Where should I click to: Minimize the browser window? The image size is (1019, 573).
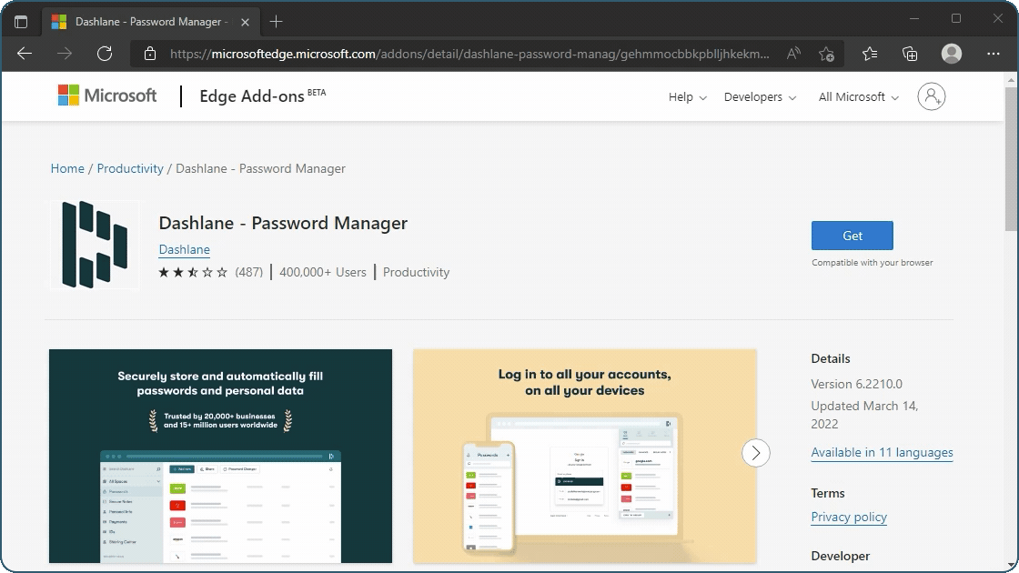(x=914, y=19)
